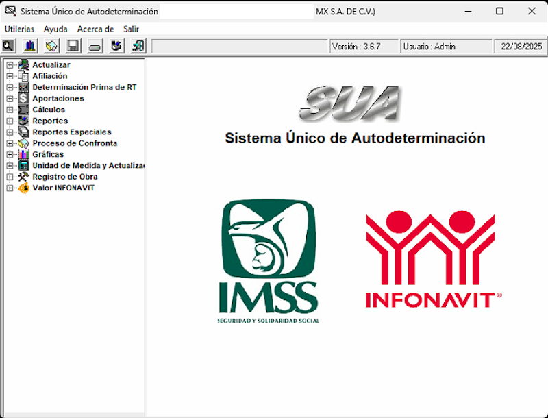Click the bar chart icon beside Gráficas
This screenshot has width=548, height=418.
coord(23,154)
